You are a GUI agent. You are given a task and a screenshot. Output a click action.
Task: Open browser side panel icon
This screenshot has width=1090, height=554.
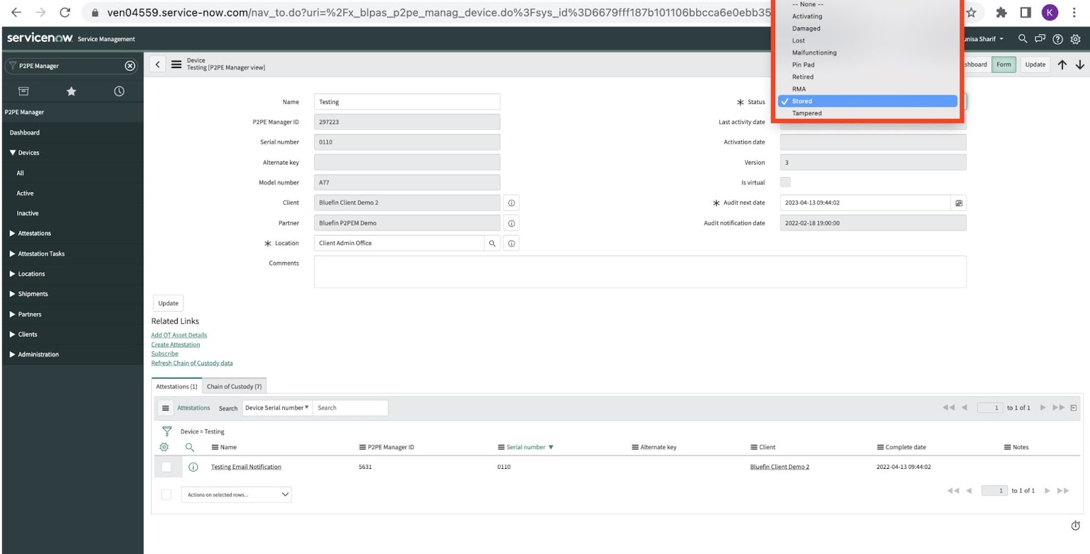(x=1025, y=12)
